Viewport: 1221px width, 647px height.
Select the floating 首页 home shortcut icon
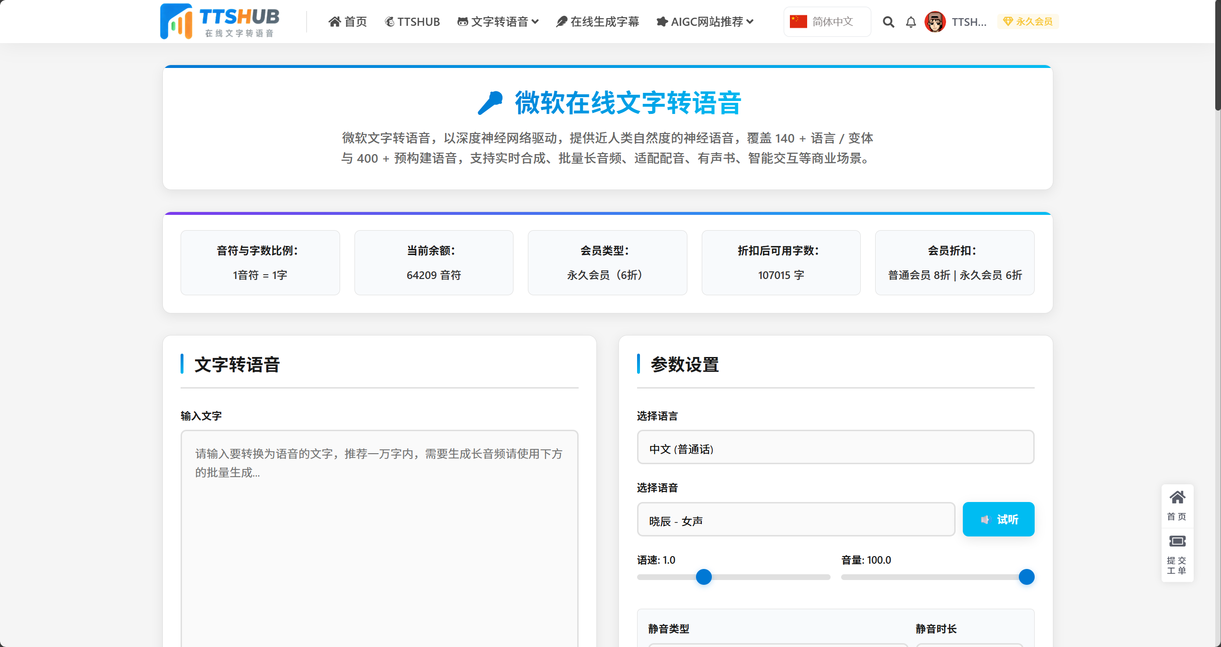point(1177,498)
